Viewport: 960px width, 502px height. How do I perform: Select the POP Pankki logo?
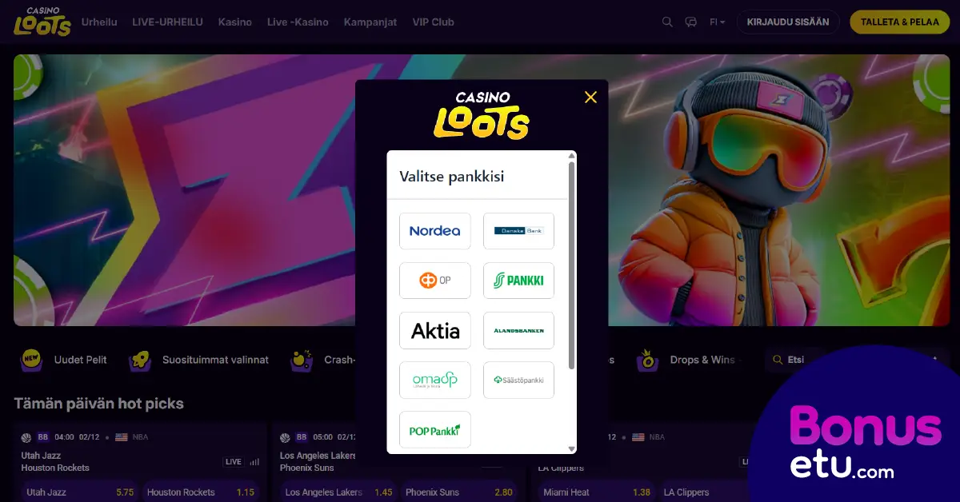435,429
